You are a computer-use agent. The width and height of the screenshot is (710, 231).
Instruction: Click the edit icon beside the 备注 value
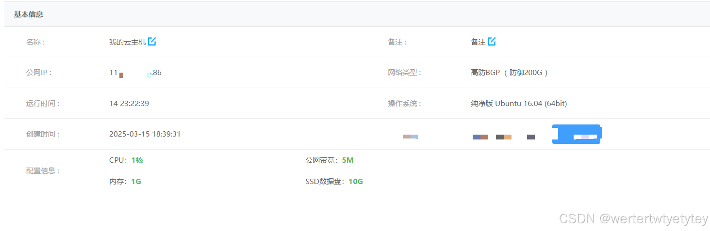(492, 42)
